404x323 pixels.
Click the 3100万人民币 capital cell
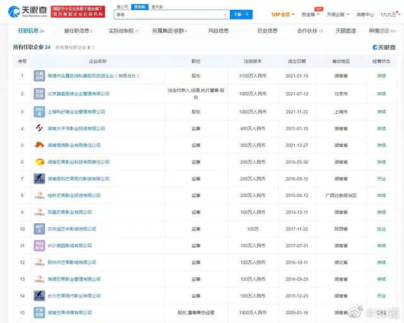(252, 76)
